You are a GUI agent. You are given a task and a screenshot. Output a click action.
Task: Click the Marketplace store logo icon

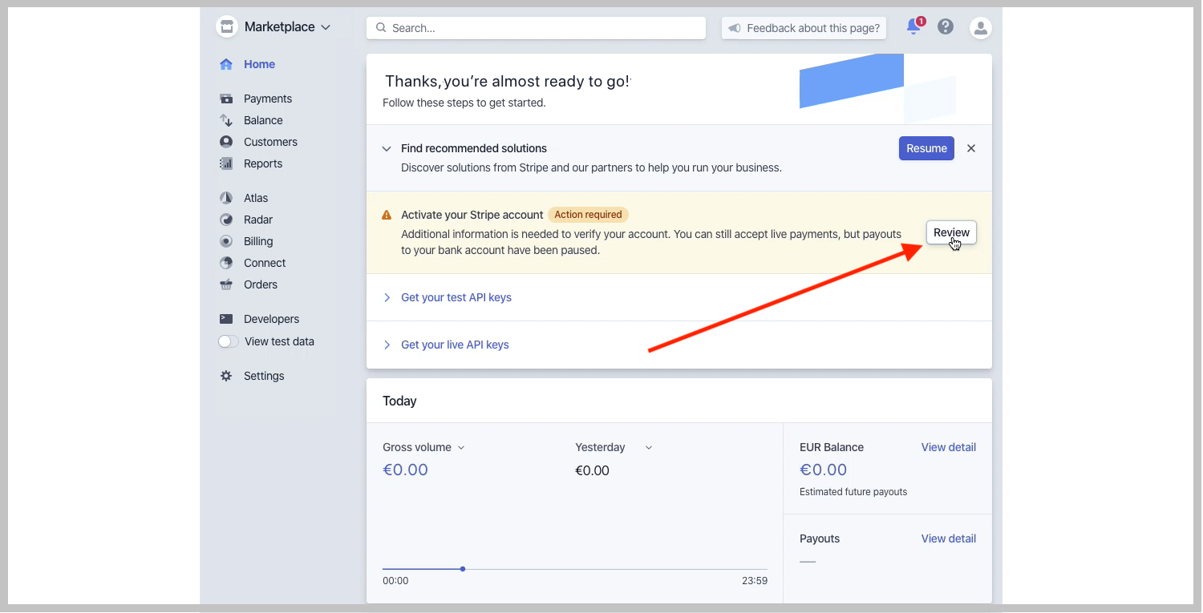[227, 26]
